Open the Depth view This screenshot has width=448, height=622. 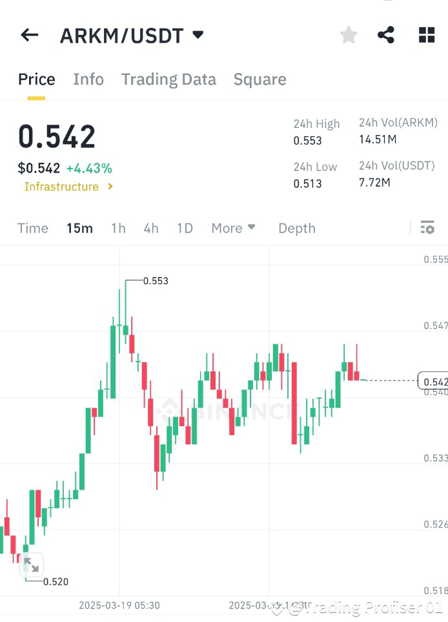click(x=296, y=228)
